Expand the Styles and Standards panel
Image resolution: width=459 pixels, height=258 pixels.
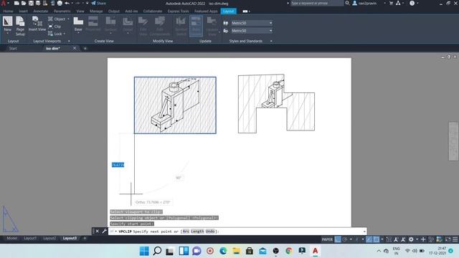click(271, 42)
